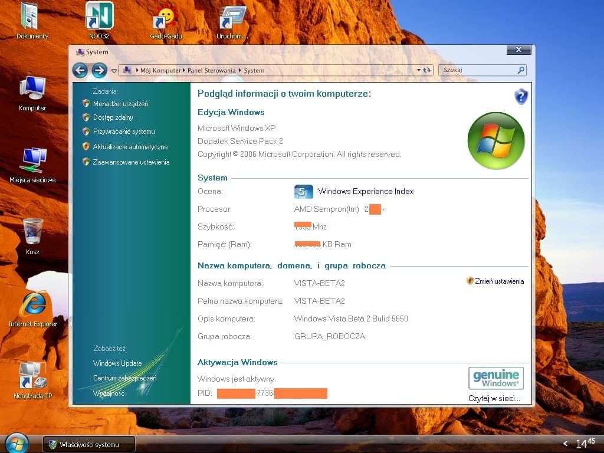Expand the address bar history dropdown
Image resolution: width=604 pixels, height=453 pixels.
coord(419,70)
